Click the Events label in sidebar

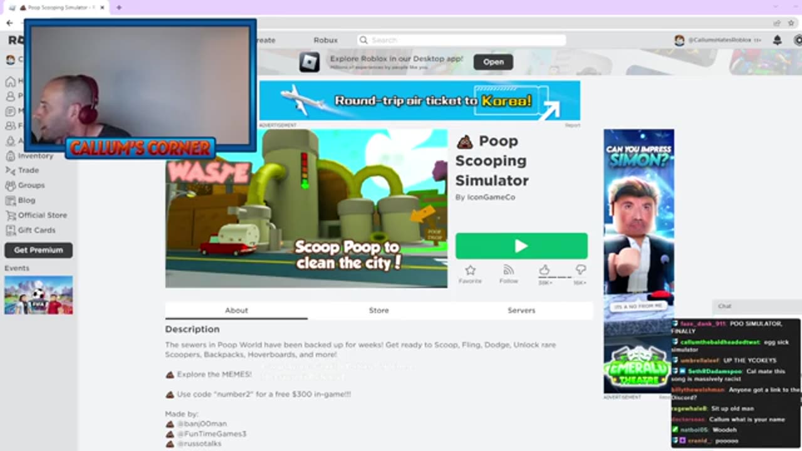coord(17,268)
